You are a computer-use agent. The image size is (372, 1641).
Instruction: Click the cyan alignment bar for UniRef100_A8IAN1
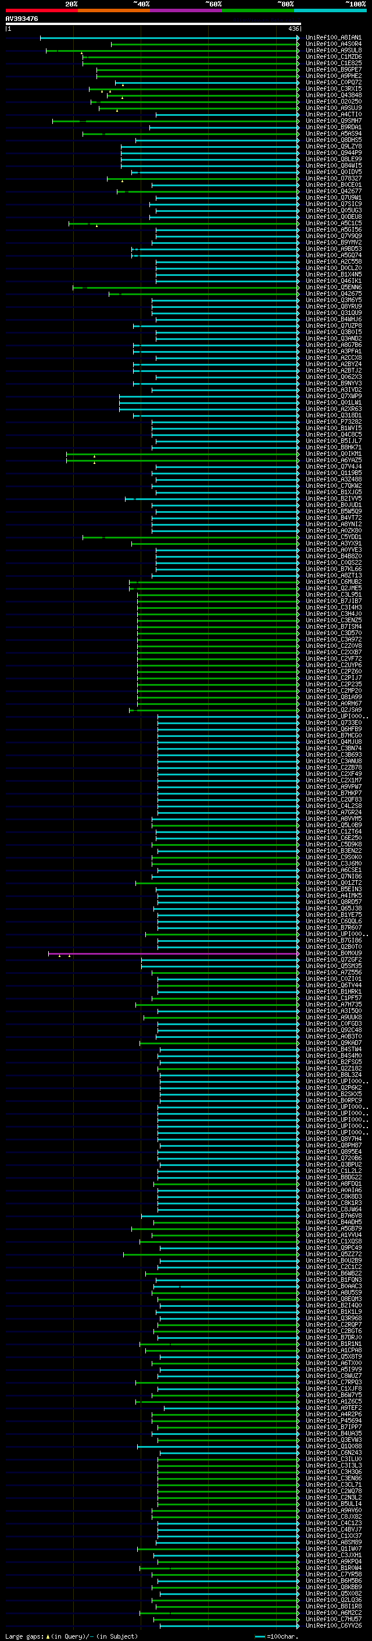click(x=169, y=38)
